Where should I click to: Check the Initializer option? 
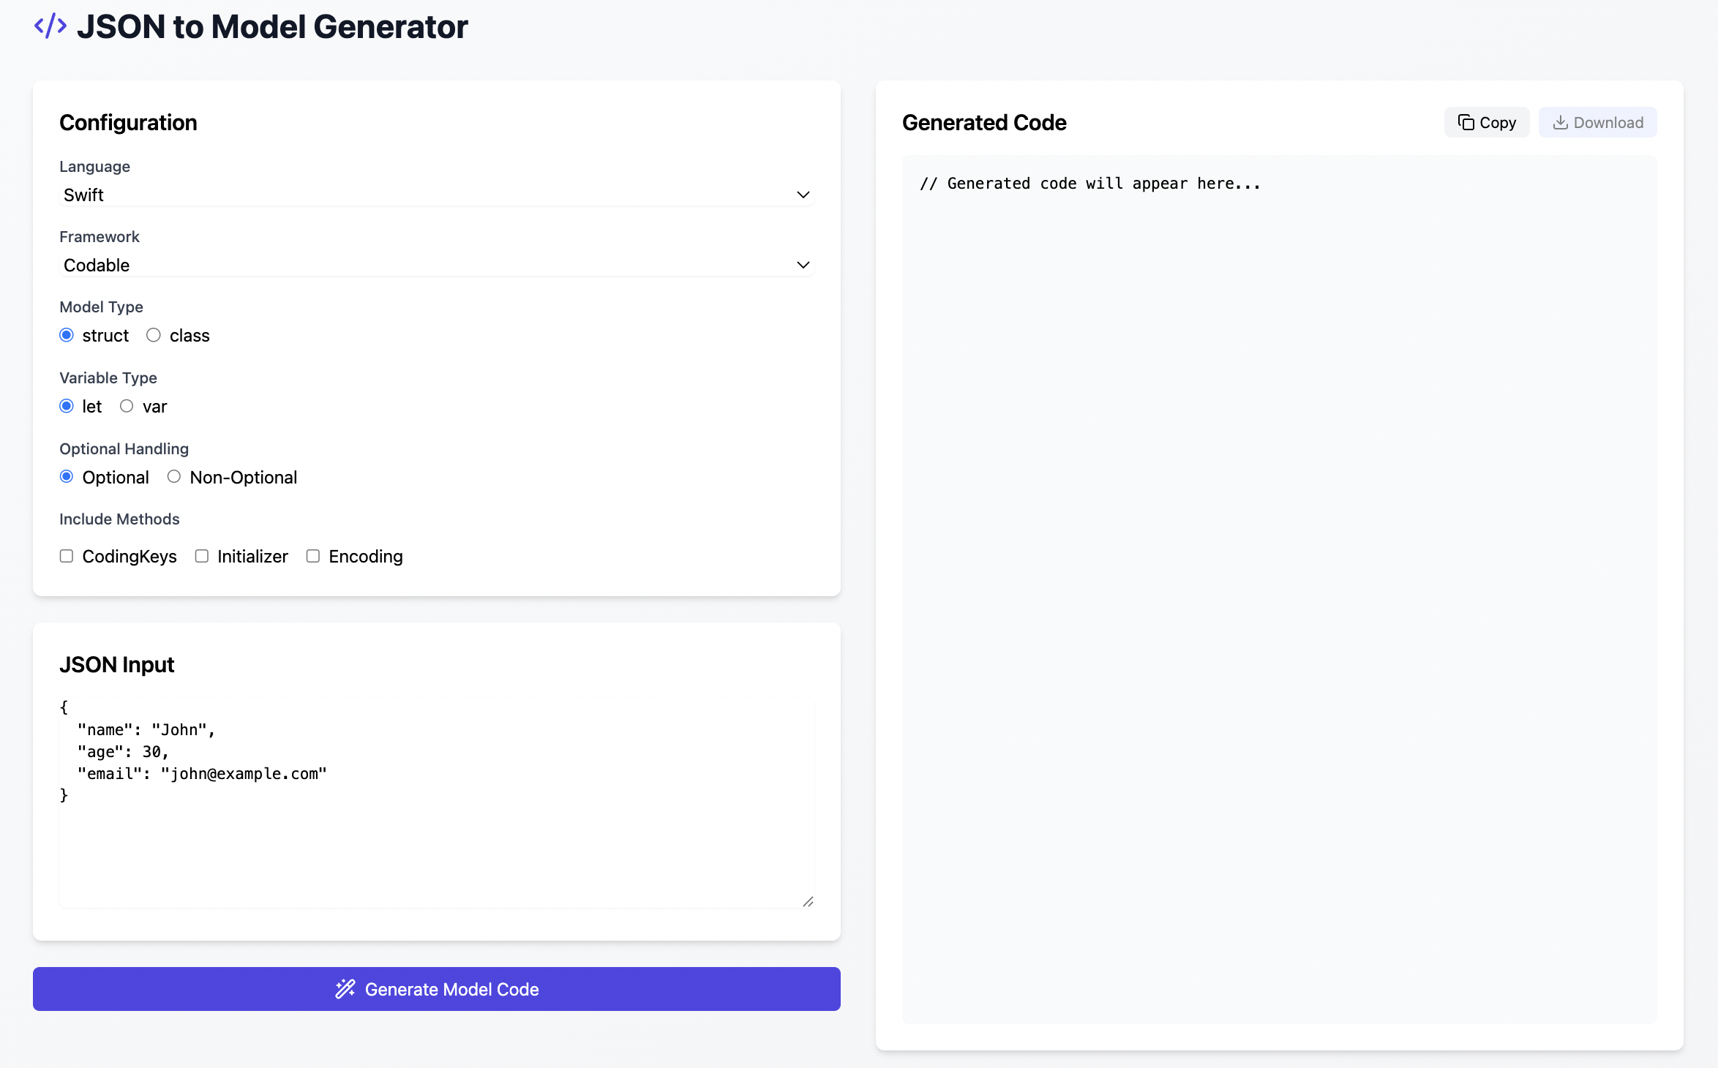pos(202,556)
